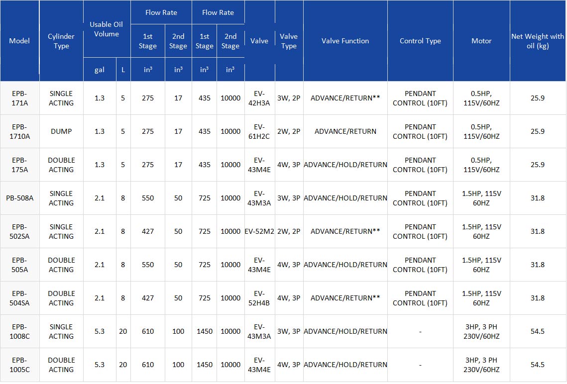Click the Motor column header

point(481,41)
